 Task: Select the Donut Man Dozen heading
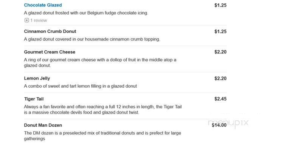(x=43, y=125)
